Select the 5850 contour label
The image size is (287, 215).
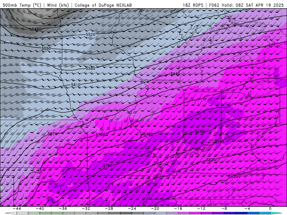click(233, 176)
